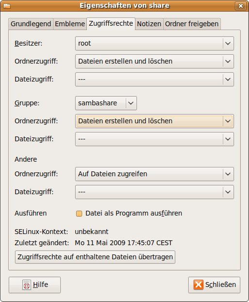The image size is (249, 302).
Task: Open the 'Ordner freigeben' tab
Action: [x=192, y=24]
